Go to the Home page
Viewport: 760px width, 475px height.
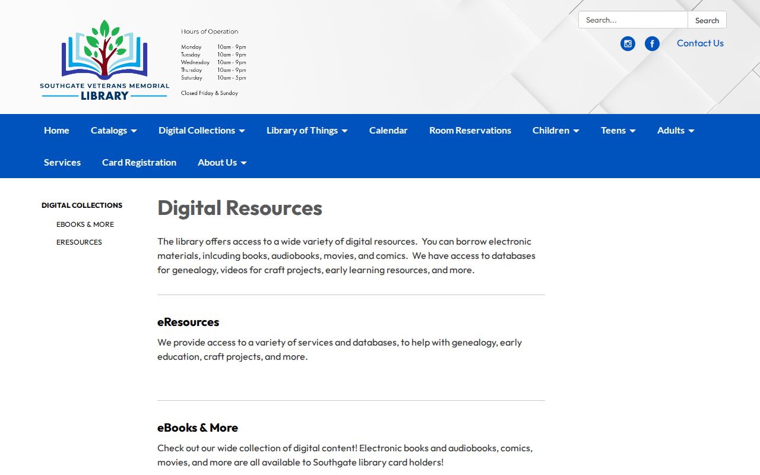click(56, 130)
